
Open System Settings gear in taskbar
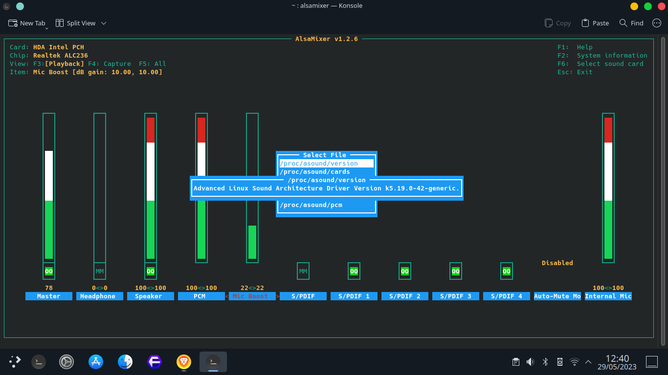[67, 362]
